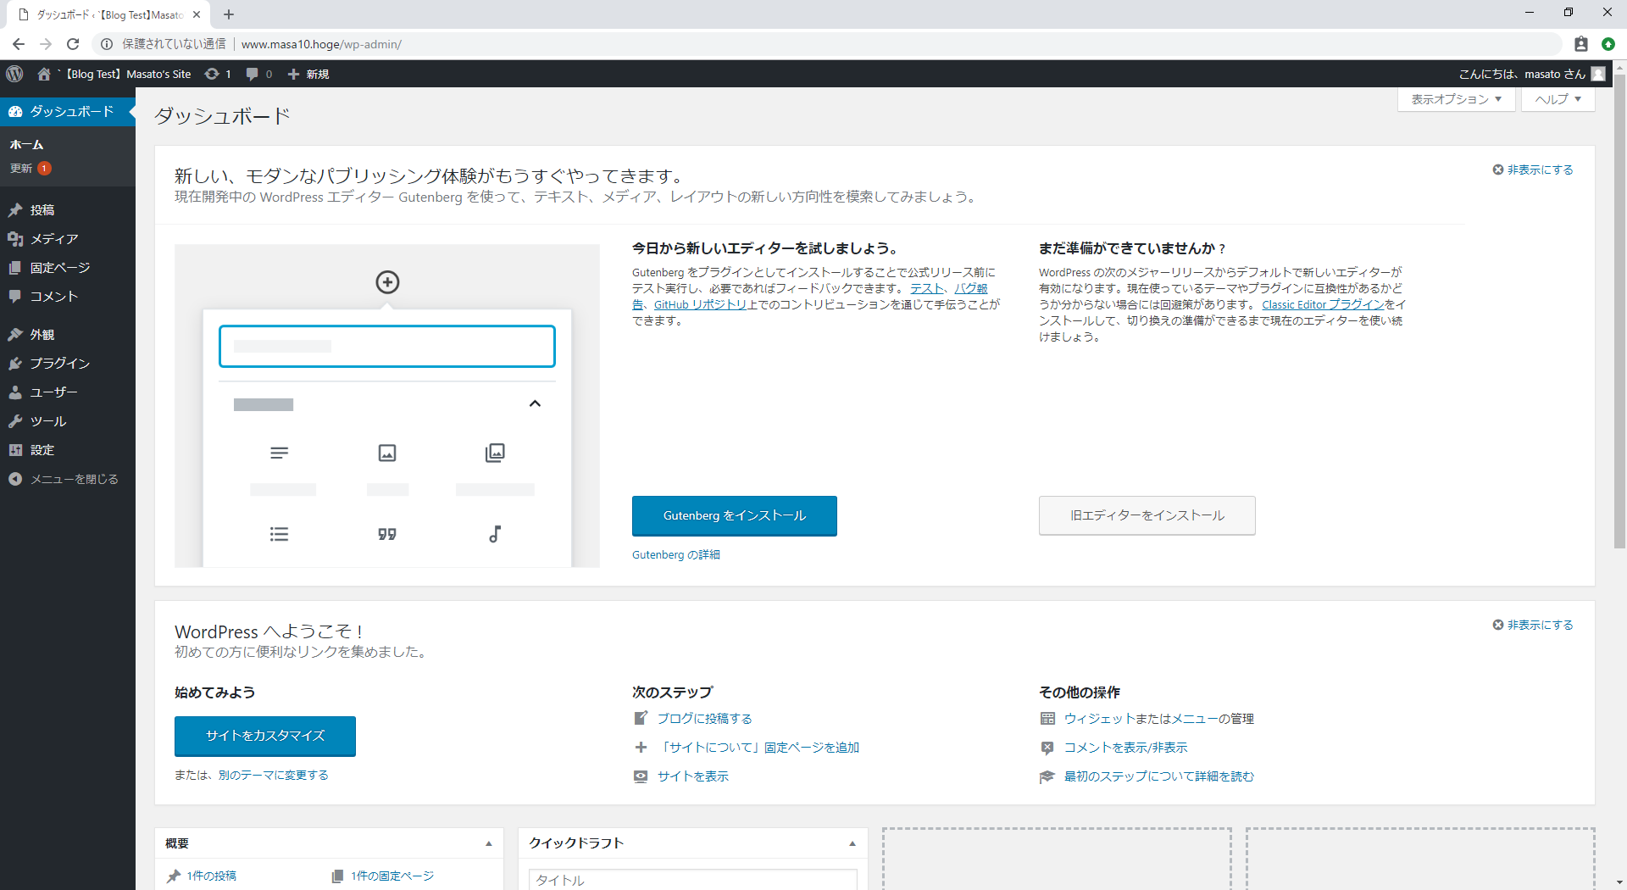Open 別のテーマに変更する link

coord(273,775)
